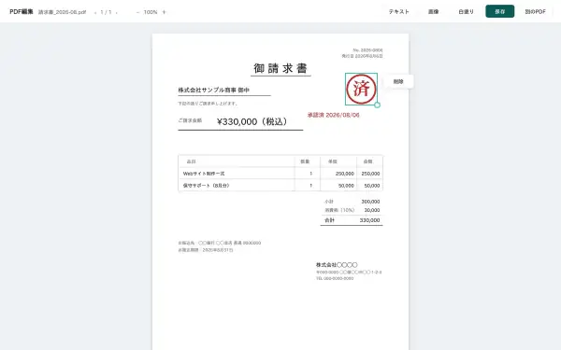Click the 330,000 total value

pos(369,220)
